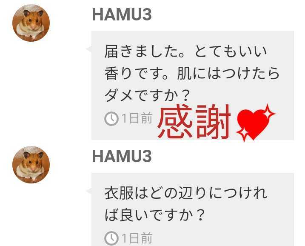Click the second speech bubble's pointer tail

click(89, 191)
